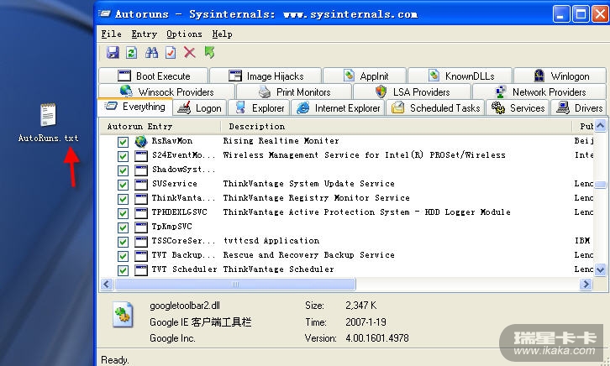Select the 'ThinkVantage Registry Monitor Service' text
Image resolution: width=610 pixels, height=366 pixels.
tap(316, 198)
